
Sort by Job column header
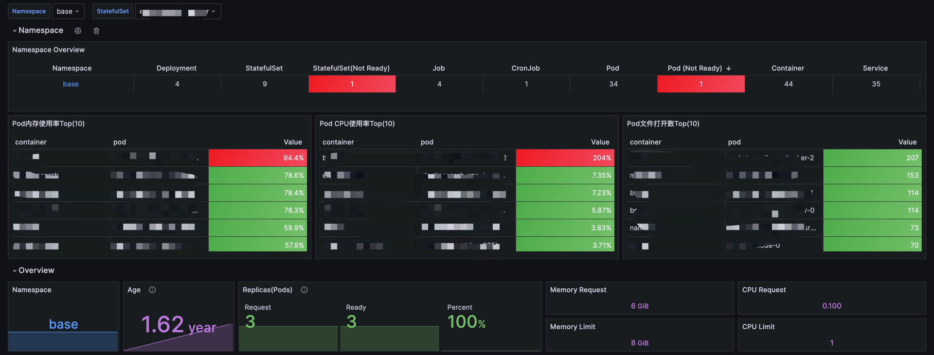click(439, 68)
